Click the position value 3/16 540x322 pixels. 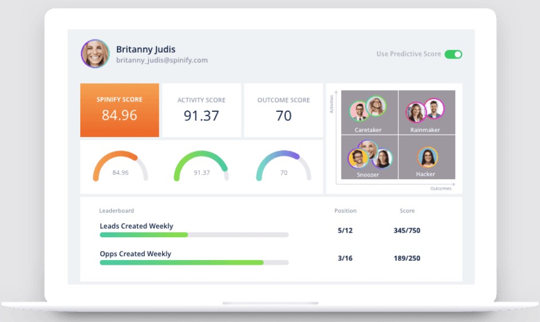coord(345,258)
